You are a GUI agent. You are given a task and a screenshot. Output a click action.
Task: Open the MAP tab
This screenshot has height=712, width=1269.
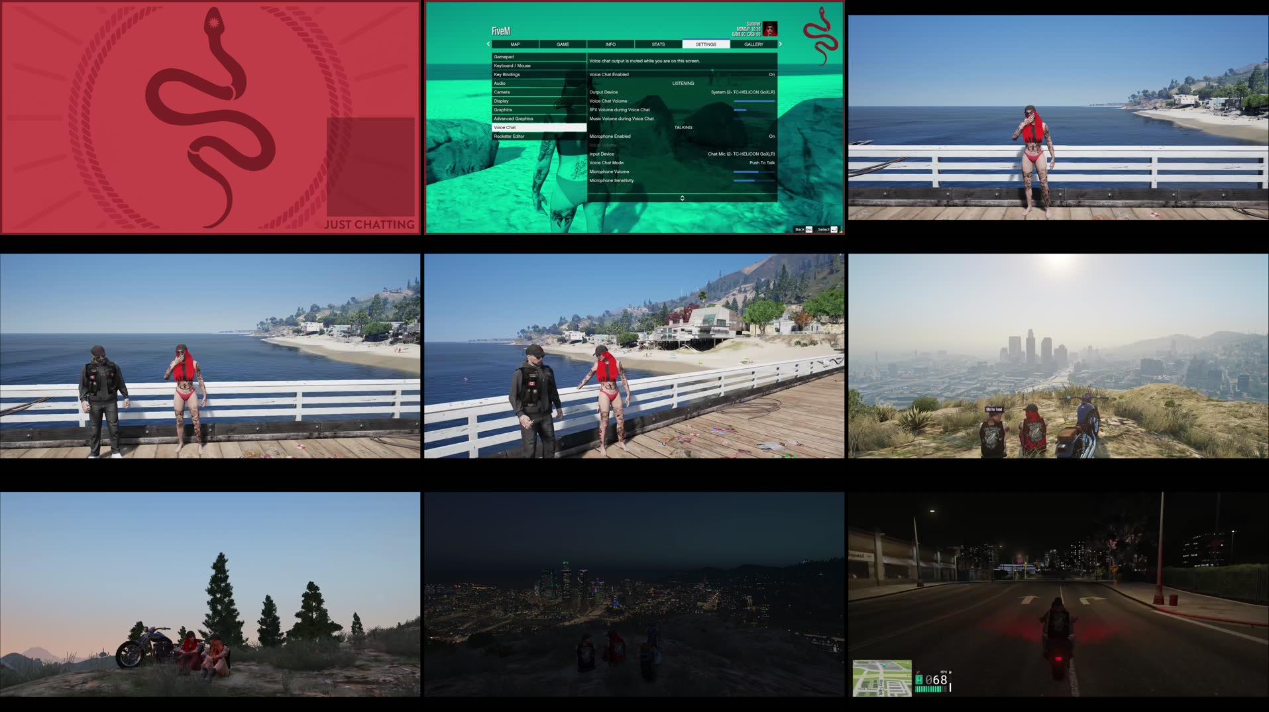pyautogui.click(x=515, y=44)
